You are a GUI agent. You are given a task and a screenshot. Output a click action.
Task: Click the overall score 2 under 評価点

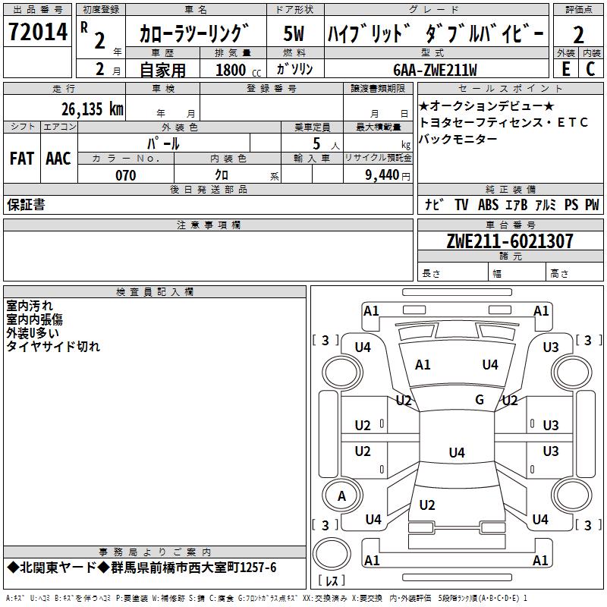578,35
